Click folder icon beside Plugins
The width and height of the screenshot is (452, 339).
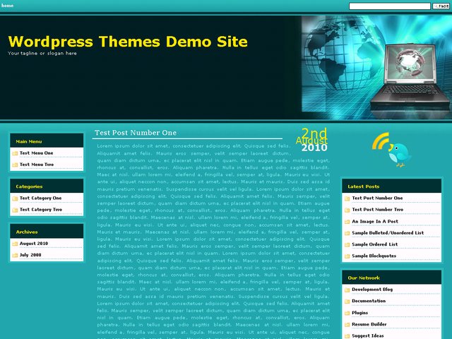[347, 313]
